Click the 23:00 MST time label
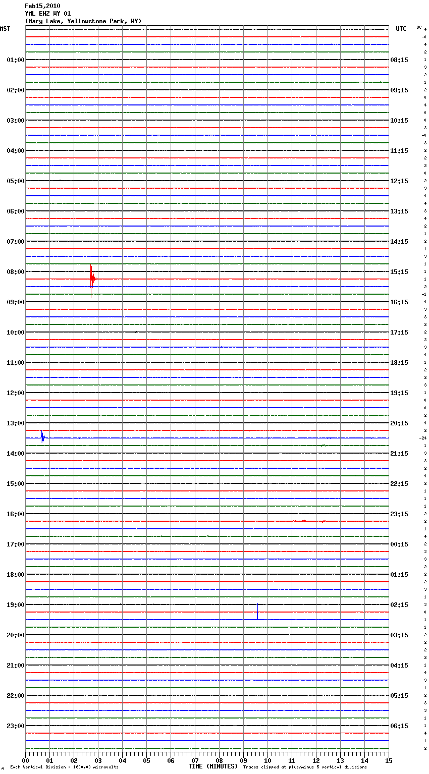 point(15,726)
